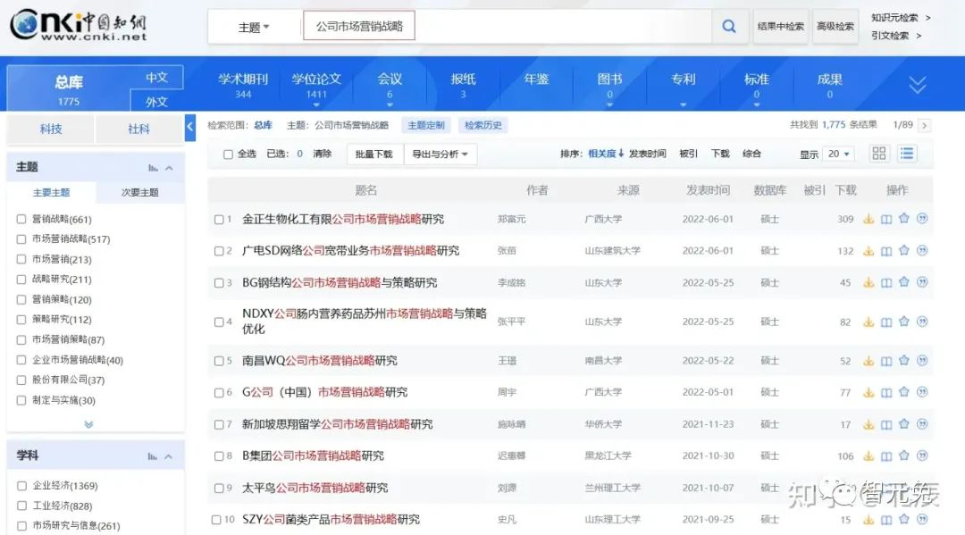
Task: Expand the 学位论文 tab dropdown arrow
Action: pyautogui.click(x=316, y=105)
